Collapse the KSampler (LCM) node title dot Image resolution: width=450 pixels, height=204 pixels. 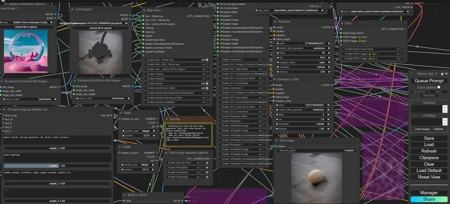(275, 79)
